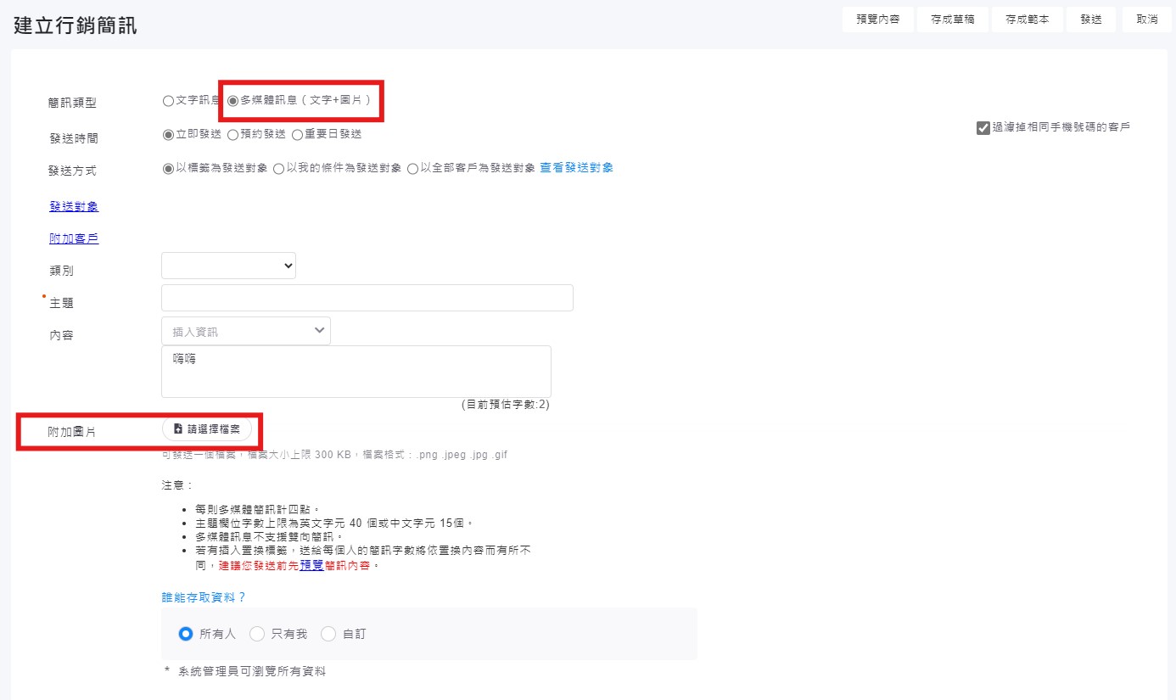Select 以我的條件為發送對象 option

click(278, 169)
